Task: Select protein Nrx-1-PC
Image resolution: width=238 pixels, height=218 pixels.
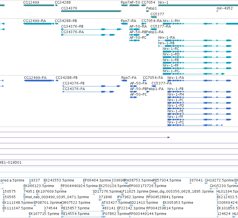Action: pos(199,103)
